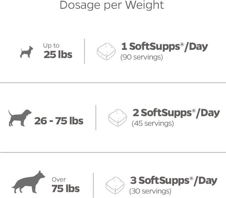Click the Up to text above 25 lbs
The height and width of the screenshot is (198, 226).
[x=51, y=45]
